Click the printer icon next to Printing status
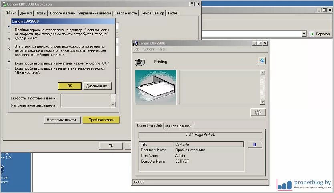Screen dimensions: 334x193 (x=140, y=62)
